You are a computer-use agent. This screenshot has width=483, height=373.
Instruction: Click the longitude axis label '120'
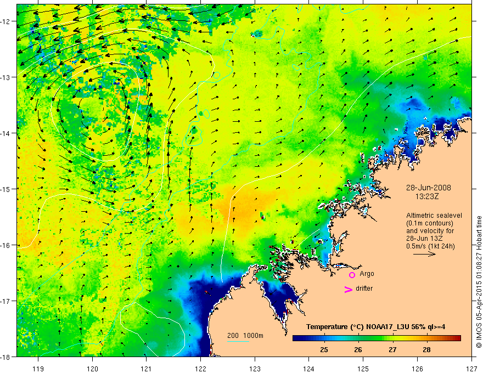tap(92, 369)
